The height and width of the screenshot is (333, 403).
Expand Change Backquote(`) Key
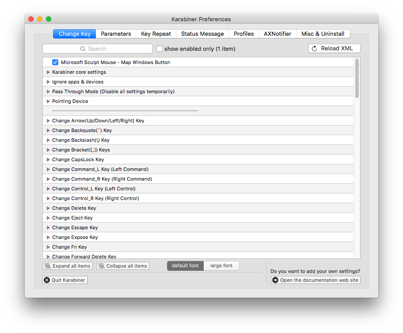48,131
